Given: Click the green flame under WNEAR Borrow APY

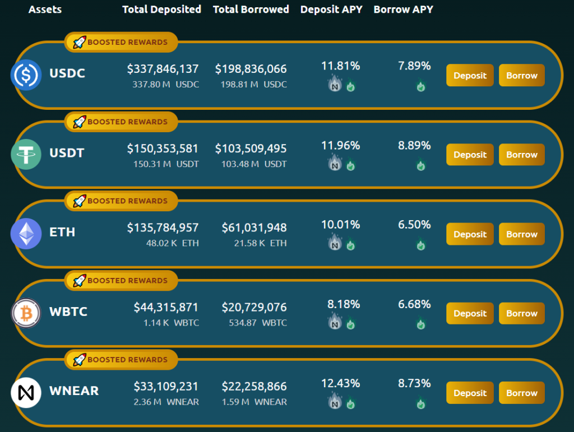Looking at the screenshot, I should [x=421, y=403].
